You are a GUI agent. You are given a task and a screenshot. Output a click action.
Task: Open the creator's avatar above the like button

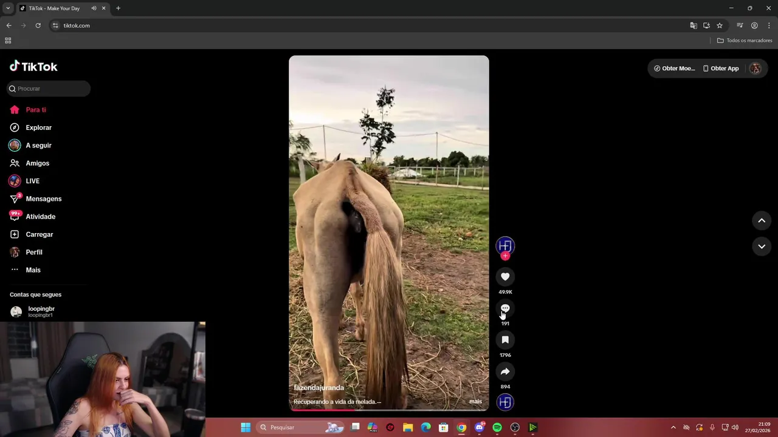click(x=505, y=245)
